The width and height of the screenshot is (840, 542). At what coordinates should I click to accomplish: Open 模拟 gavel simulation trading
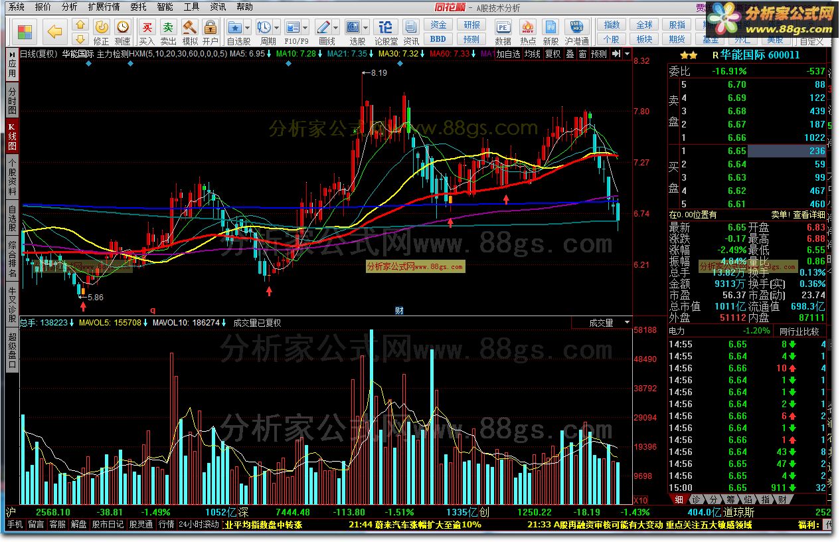(x=190, y=27)
